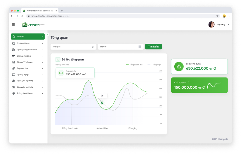Open the apps grid menu icon
Image resolution: width=241 pixels, height=154 pixels.
[14, 24]
